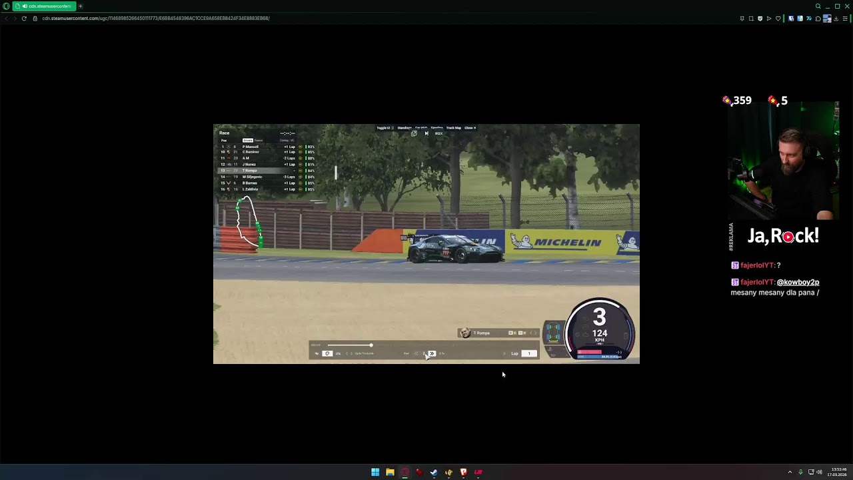Open the Opera GX taskbar icon
Screen dimensions: 853x480
(x=405, y=472)
